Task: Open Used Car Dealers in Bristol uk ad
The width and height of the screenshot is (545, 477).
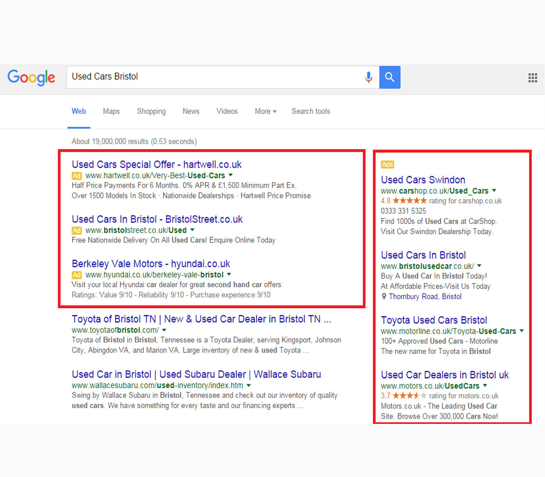Action: point(444,375)
